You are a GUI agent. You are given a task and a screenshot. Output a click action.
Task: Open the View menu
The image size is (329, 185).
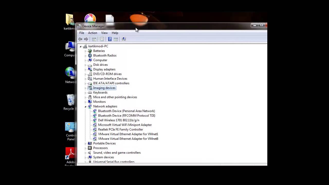tap(104, 33)
